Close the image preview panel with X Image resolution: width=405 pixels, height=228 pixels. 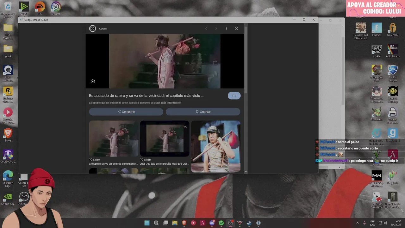tap(236, 28)
